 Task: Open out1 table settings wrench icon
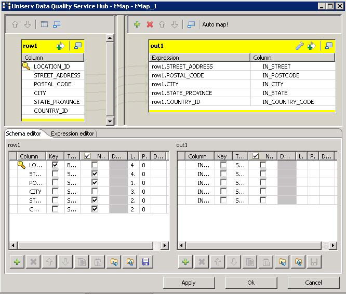click(299, 46)
